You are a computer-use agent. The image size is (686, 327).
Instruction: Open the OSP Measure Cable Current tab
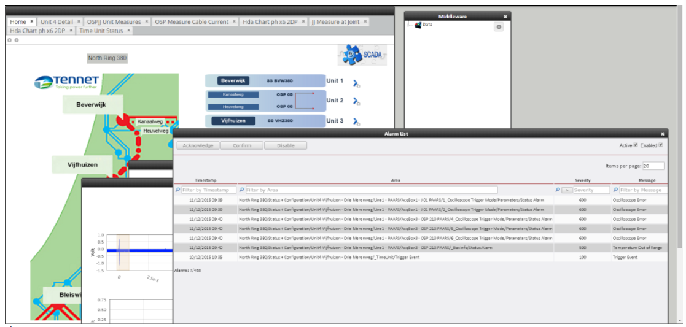tap(192, 21)
